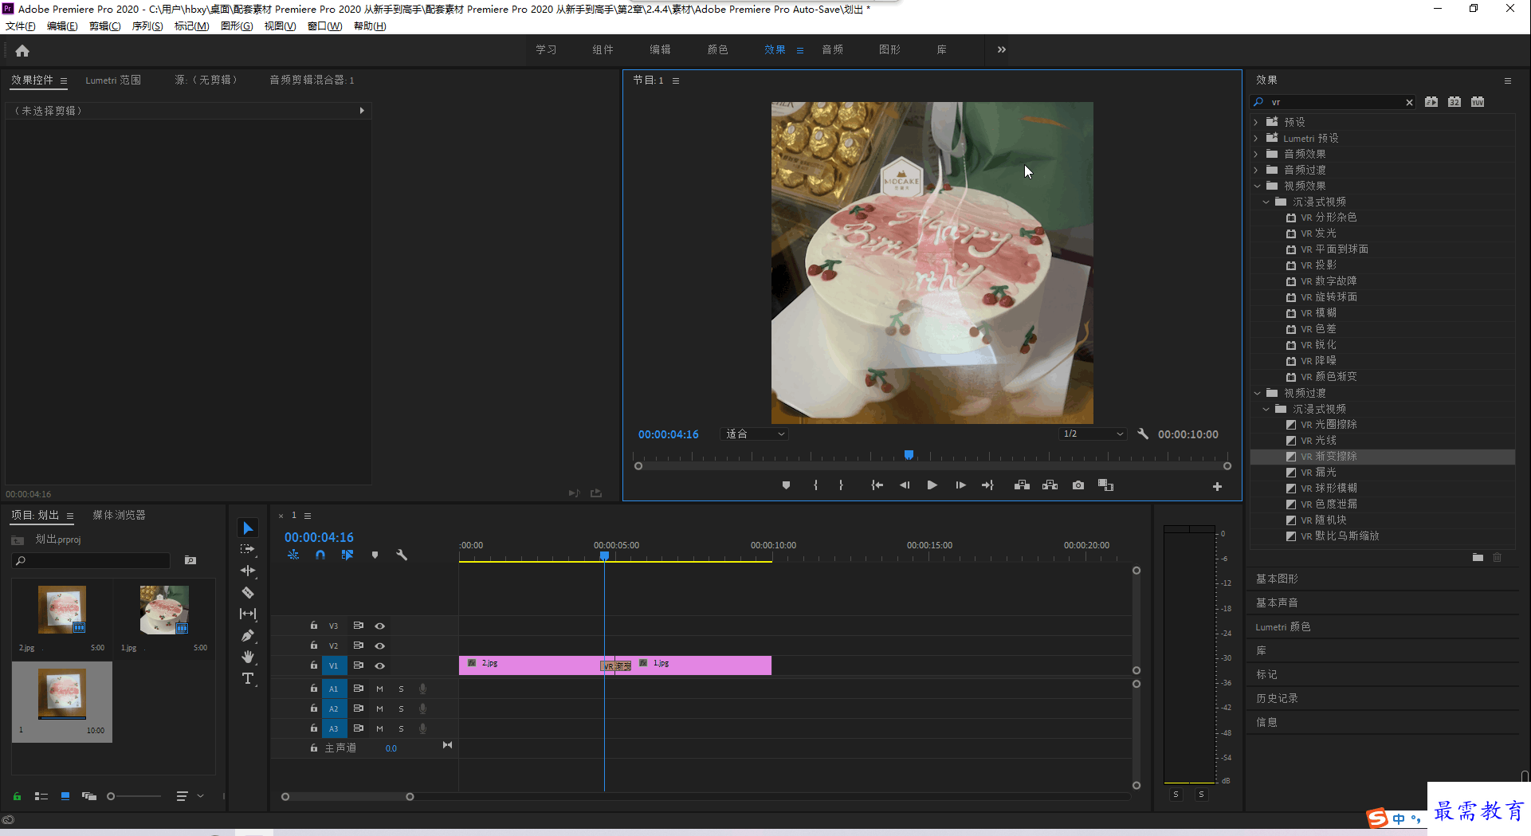Click the Program Monitor playhead marker
The height and width of the screenshot is (836, 1531).
(x=909, y=455)
